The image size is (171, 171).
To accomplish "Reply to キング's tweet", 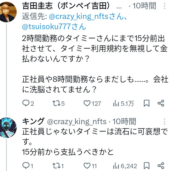I will [x=26, y=166].
